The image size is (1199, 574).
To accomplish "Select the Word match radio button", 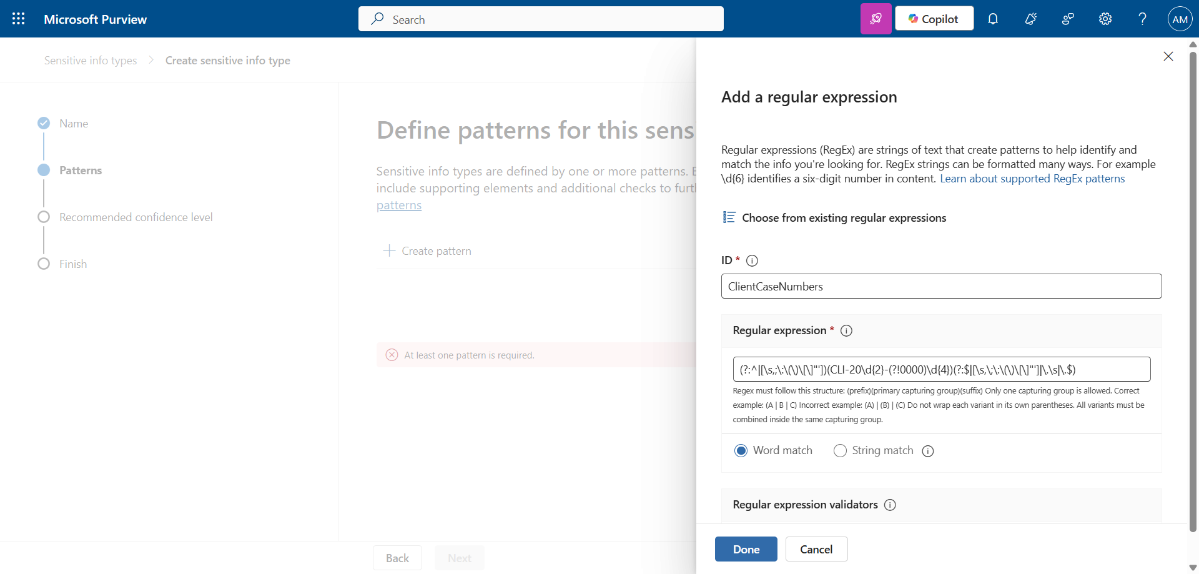I will coord(741,450).
